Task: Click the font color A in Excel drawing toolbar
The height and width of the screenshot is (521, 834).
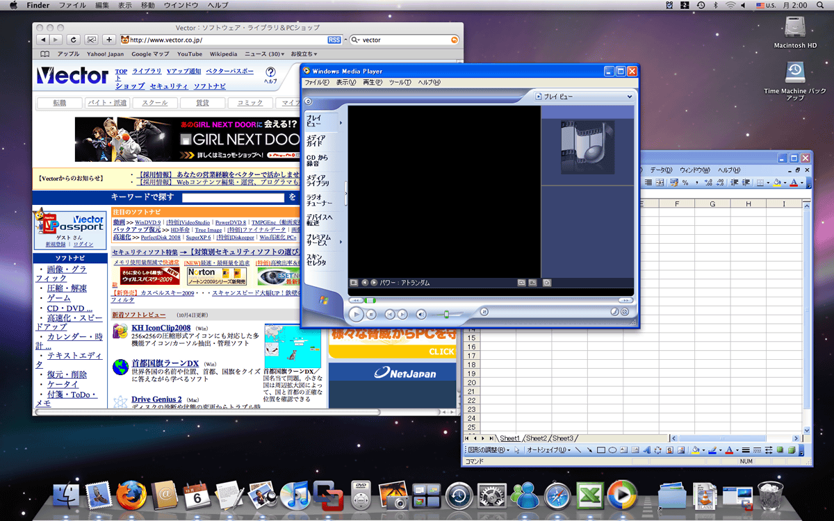Action: (x=728, y=450)
